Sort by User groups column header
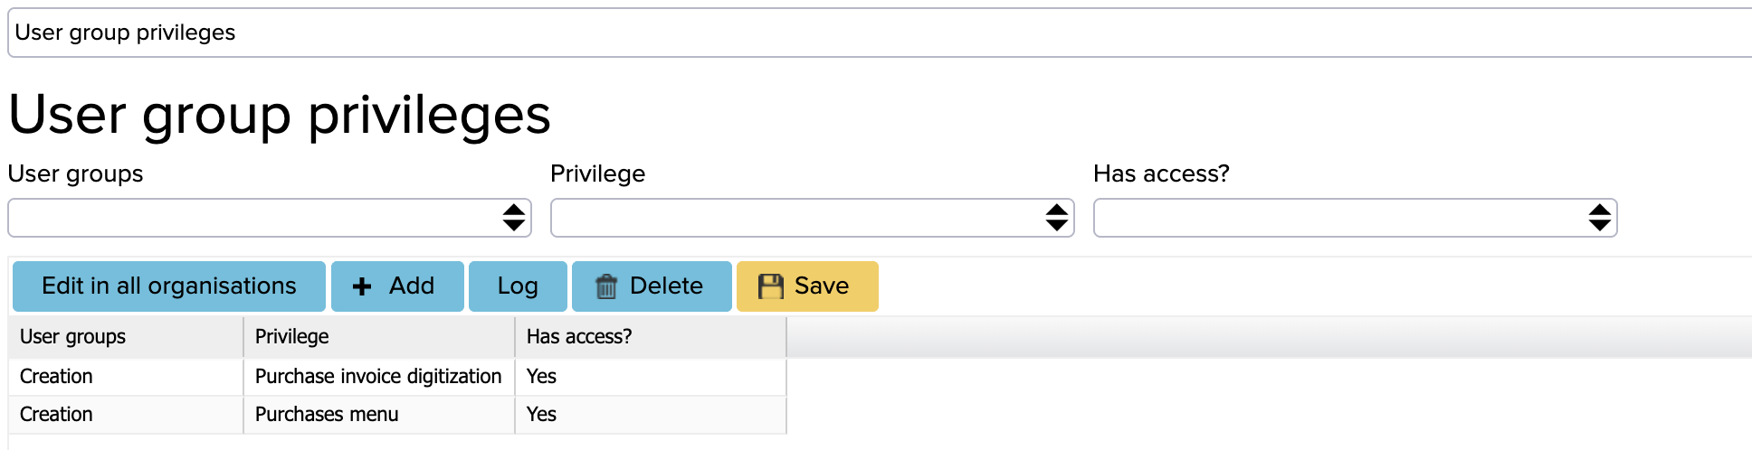This screenshot has width=1752, height=450. 126,337
